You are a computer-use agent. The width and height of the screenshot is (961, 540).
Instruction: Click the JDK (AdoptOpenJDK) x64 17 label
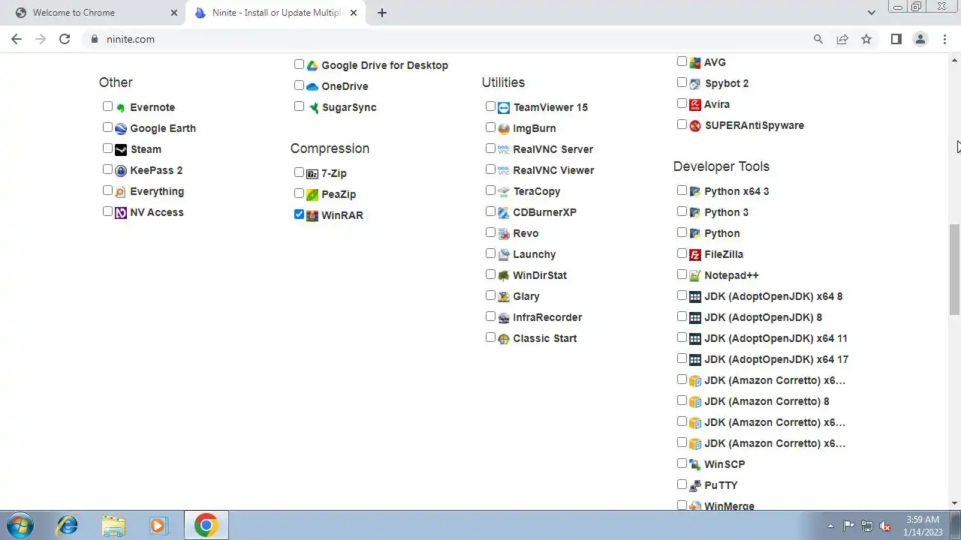click(x=776, y=359)
